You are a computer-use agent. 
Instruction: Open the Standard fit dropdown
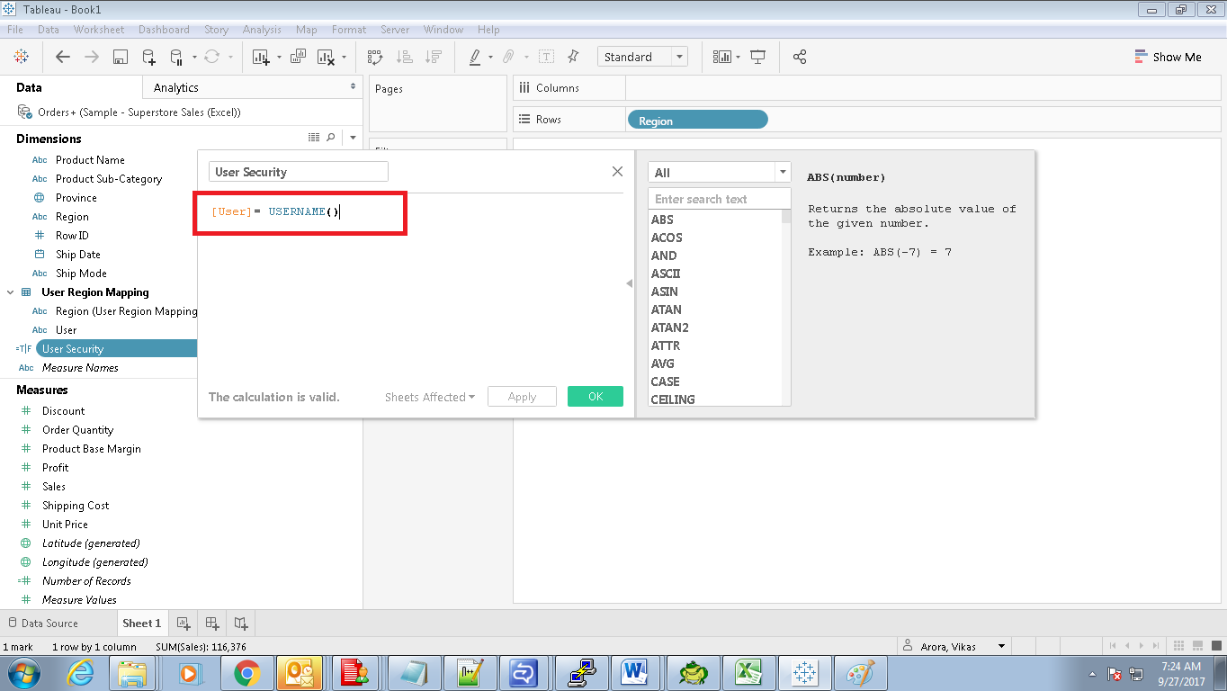point(680,56)
